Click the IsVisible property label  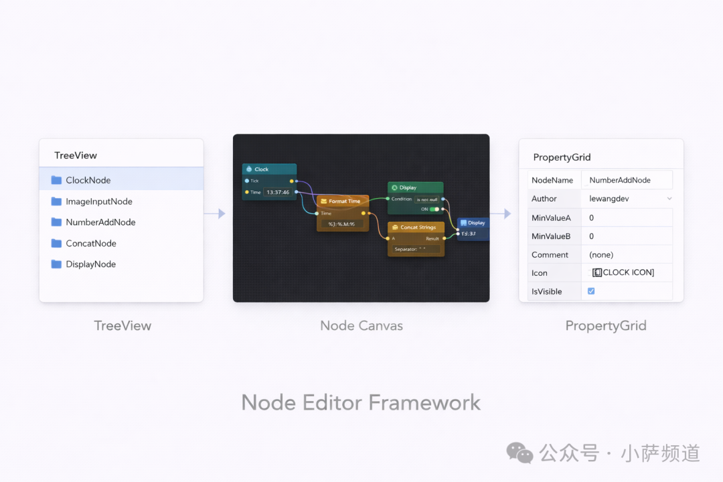(547, 291)
